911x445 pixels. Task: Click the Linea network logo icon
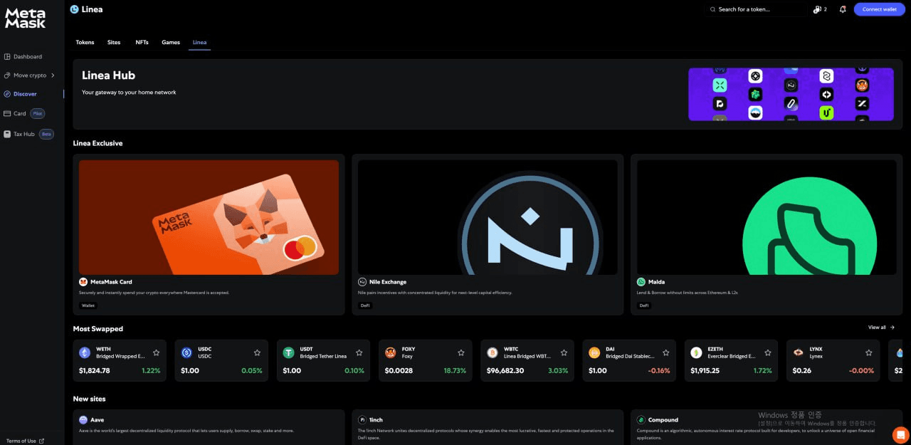(75, 9)
